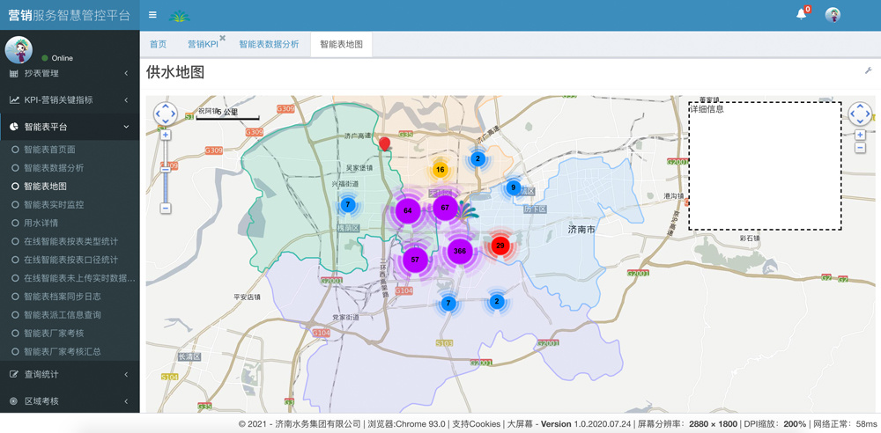
Task: Click the 查询统计 edit icon
Action: pyautogui.click(x=14, y=374)
